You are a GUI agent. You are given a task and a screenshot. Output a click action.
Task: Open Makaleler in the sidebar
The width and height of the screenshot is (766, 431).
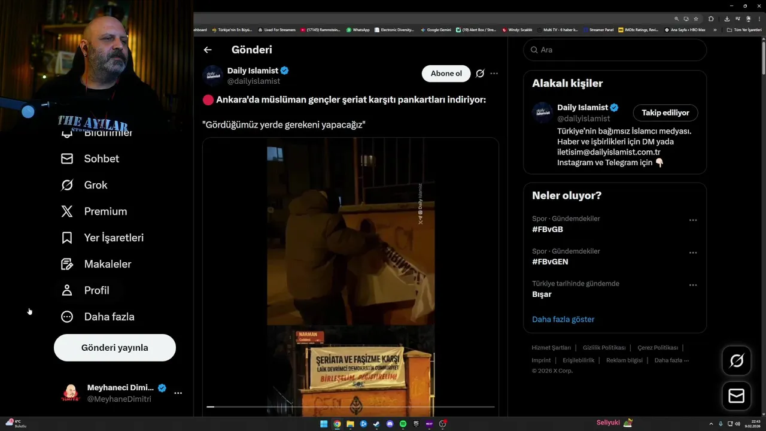96,264
